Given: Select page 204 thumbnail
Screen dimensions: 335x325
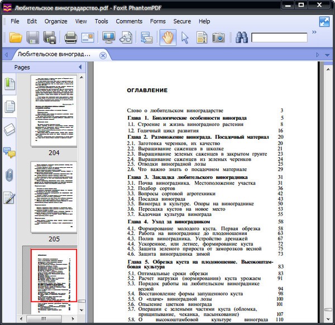Looking at the screenshot, I should (x=54, y=111).
